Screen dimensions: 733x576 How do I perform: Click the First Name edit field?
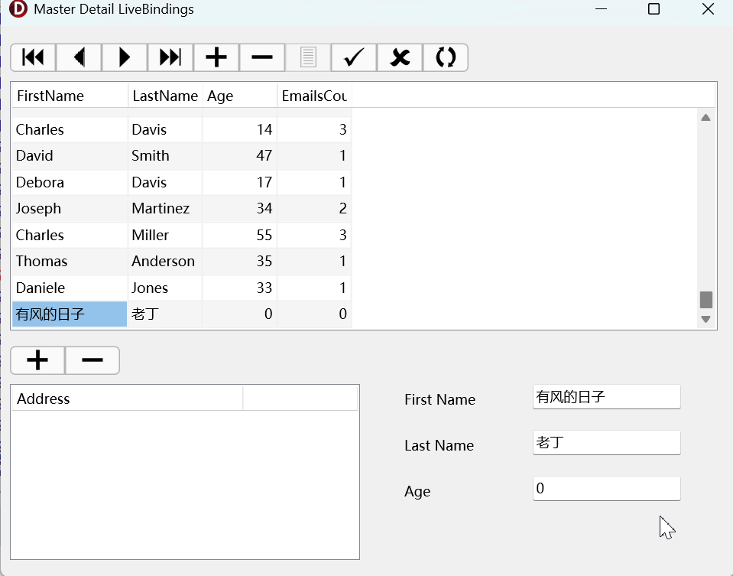click(x=606, y=397)
